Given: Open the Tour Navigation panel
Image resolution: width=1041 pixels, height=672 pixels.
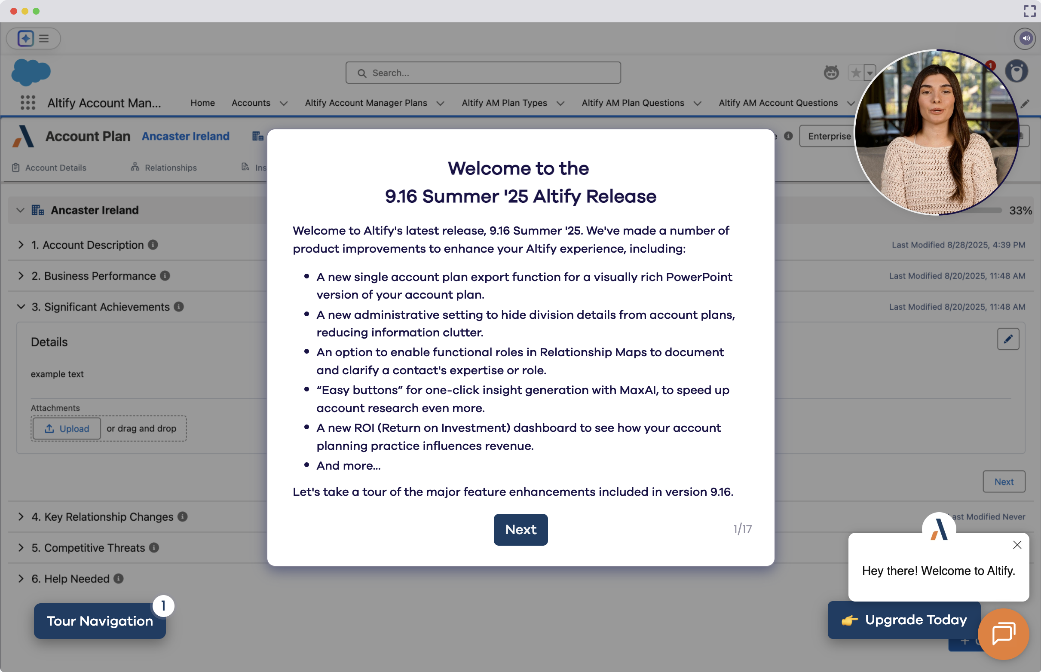Looking at the screenshot, I should click(100, 620).
